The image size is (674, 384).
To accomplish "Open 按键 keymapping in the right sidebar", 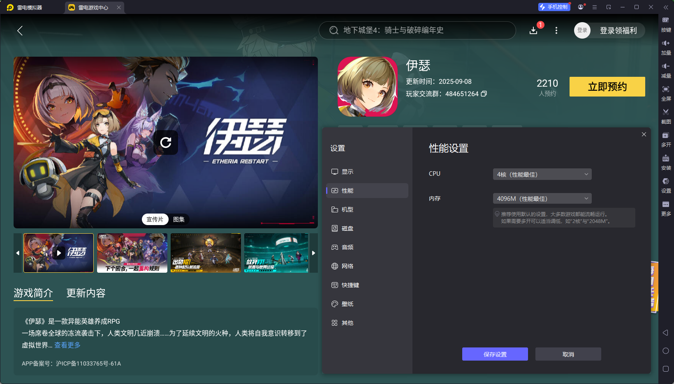I will (x=666, y=25).
